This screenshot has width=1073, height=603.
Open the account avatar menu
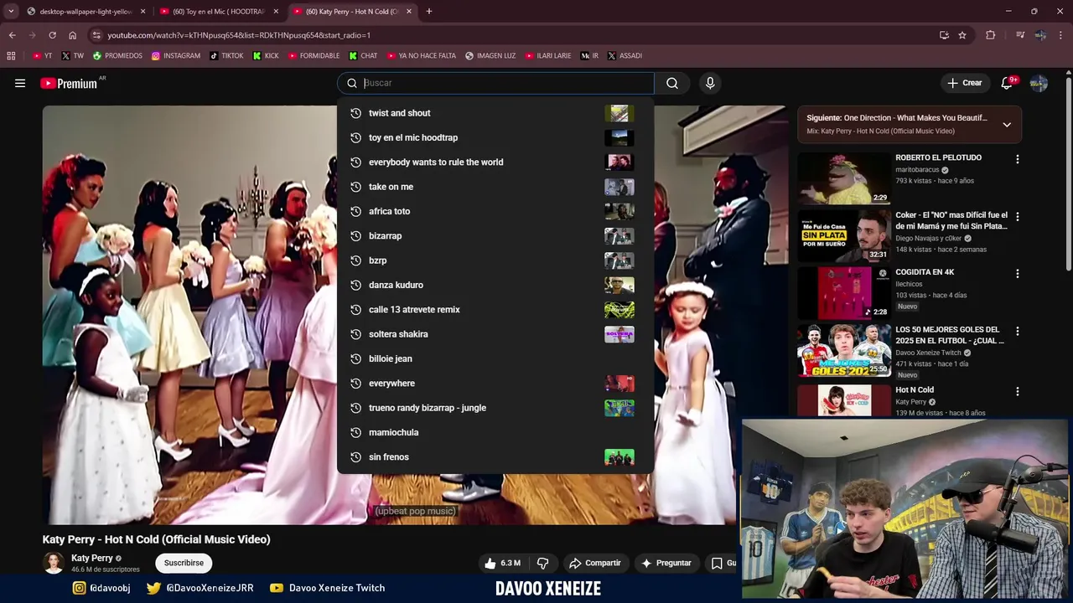[x=1039, y=83]
